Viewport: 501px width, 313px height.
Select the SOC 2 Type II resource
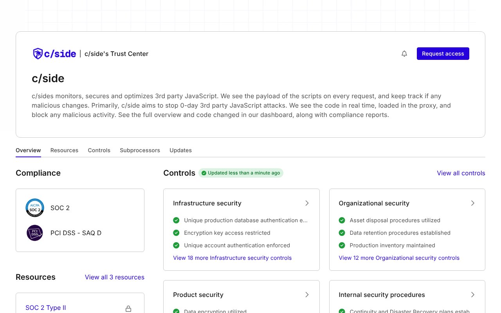[x=45, y=308]
